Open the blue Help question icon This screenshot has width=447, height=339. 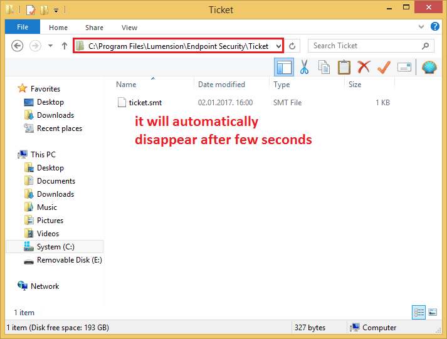434,26
